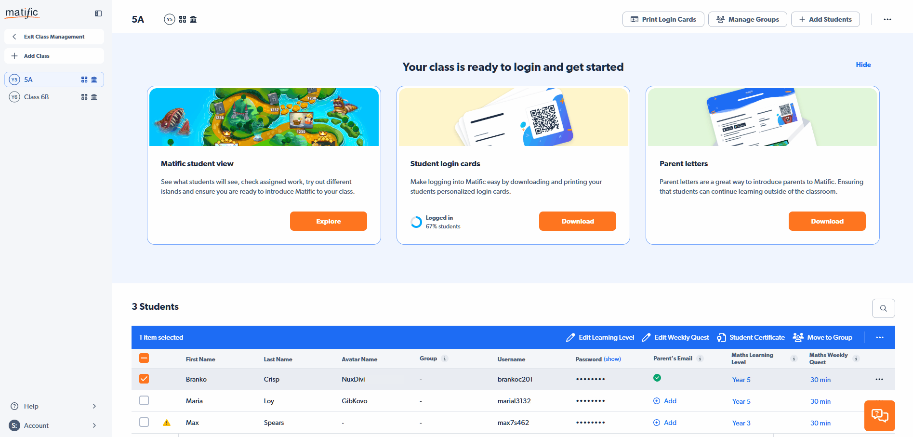Choose Edit Weekly Quest in the selection bar
913x437 pixels.
click(x=675, y=337)
